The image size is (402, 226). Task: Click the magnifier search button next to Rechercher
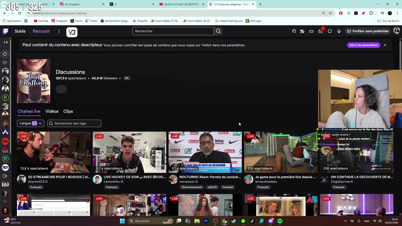(x=218, y=31)
